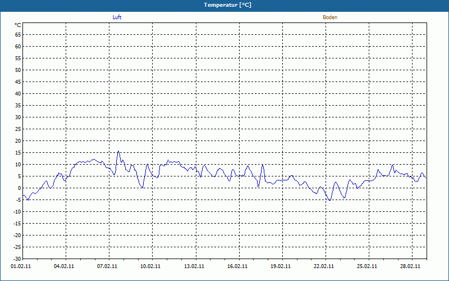449x281 pixels.
Task: Click the 28.02.11 date label
Action: [x=410, y=266]
